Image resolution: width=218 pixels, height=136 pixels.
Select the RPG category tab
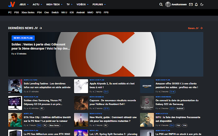pos(98,12)
